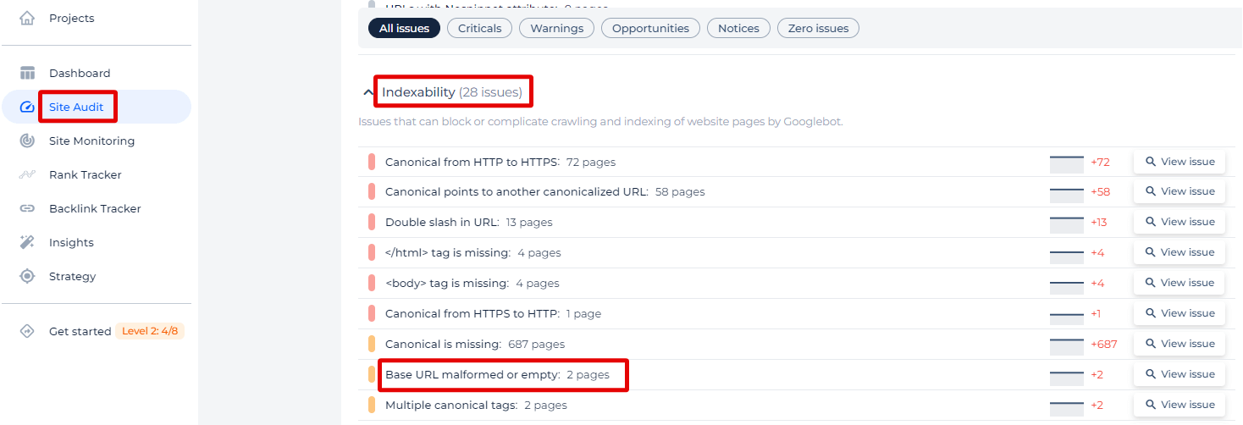This screenshot has height=425, width=1243.
Task: Click 'Double slash in URL: 13 pages' text
Action: 468,223
